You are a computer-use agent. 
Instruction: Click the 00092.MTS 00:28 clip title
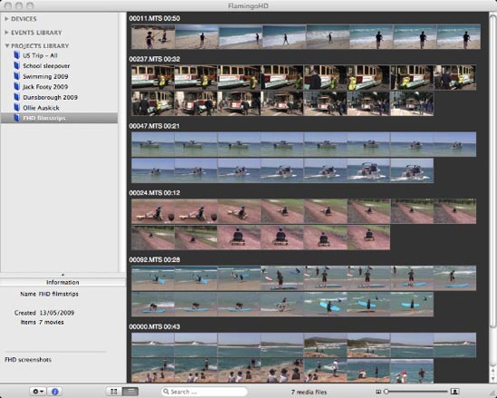[155, 259]
